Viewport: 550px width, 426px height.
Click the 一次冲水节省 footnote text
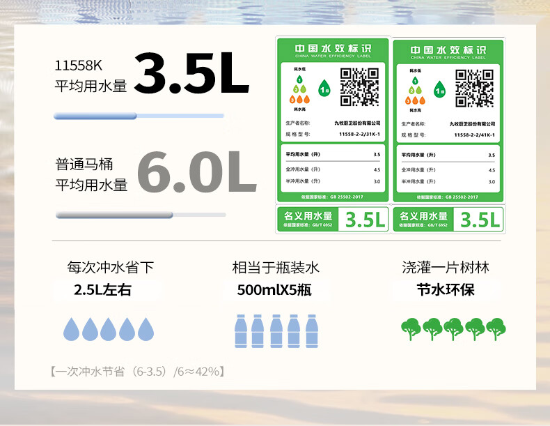137,372
